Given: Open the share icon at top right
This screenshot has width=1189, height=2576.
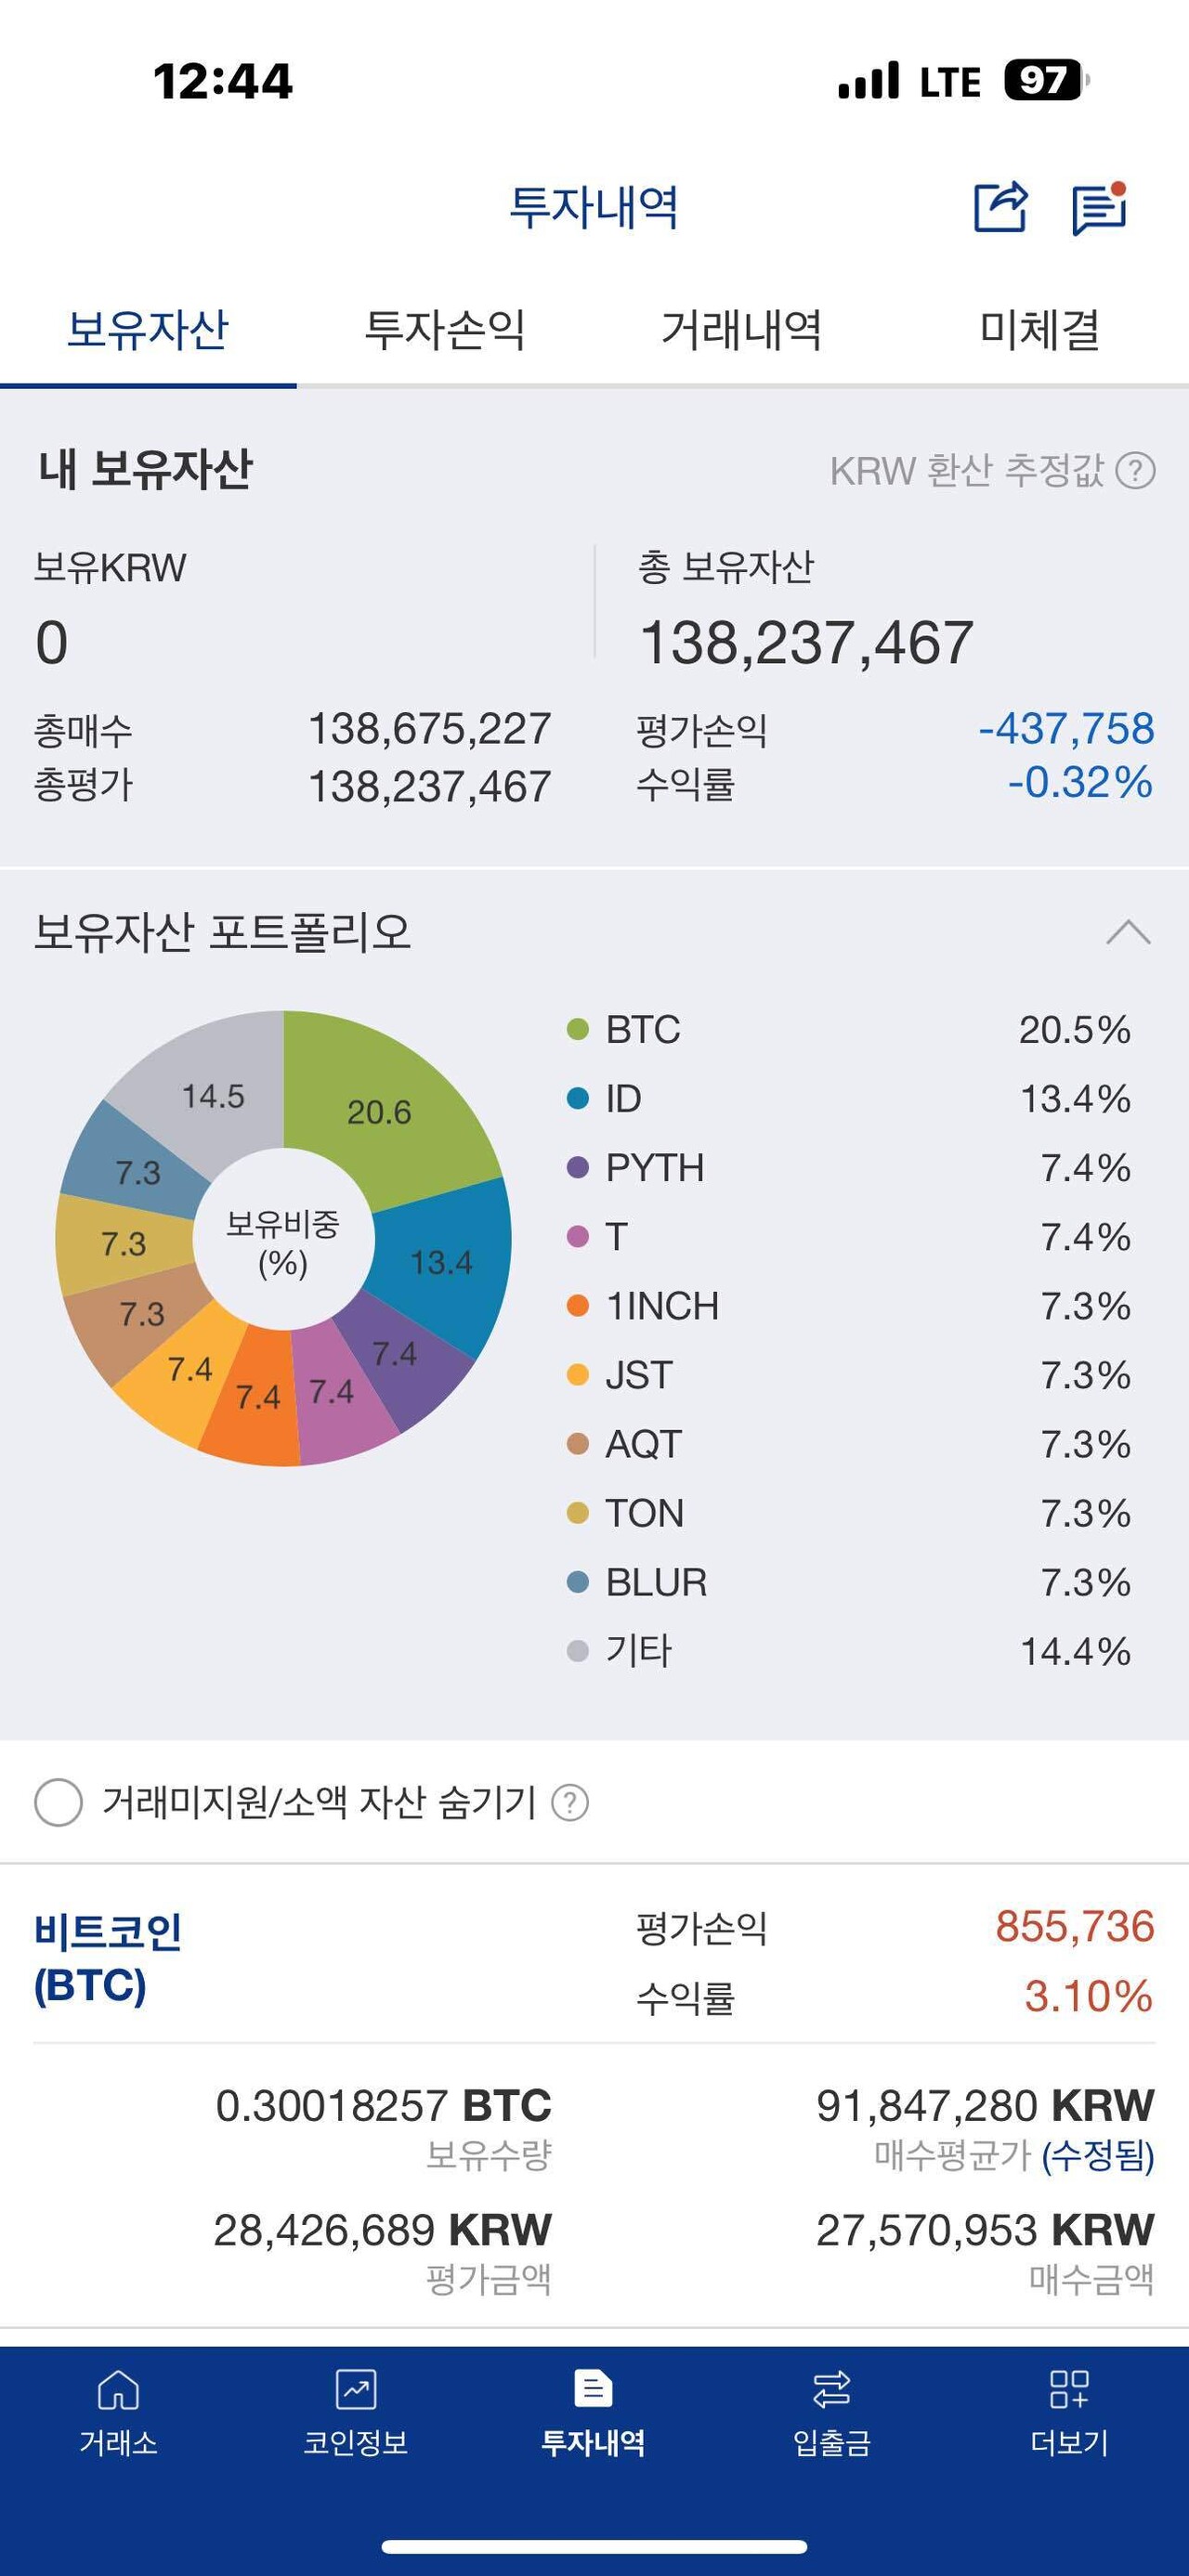Looking at the screenshot, I should tap(1002, 206).
